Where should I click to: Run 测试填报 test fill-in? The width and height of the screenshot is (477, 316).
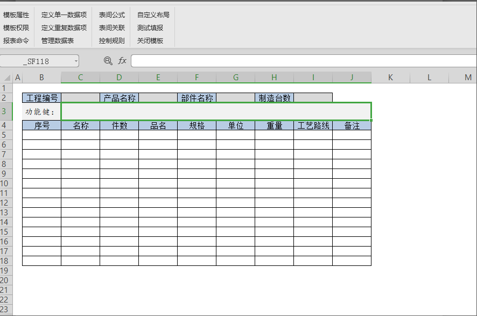pos(150,28)
